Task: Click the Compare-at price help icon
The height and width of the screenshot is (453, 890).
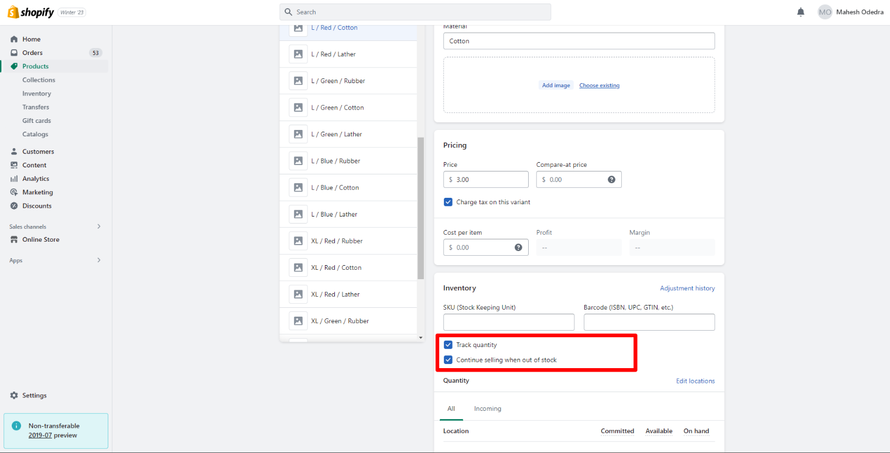Action: (x=611, y=180)
